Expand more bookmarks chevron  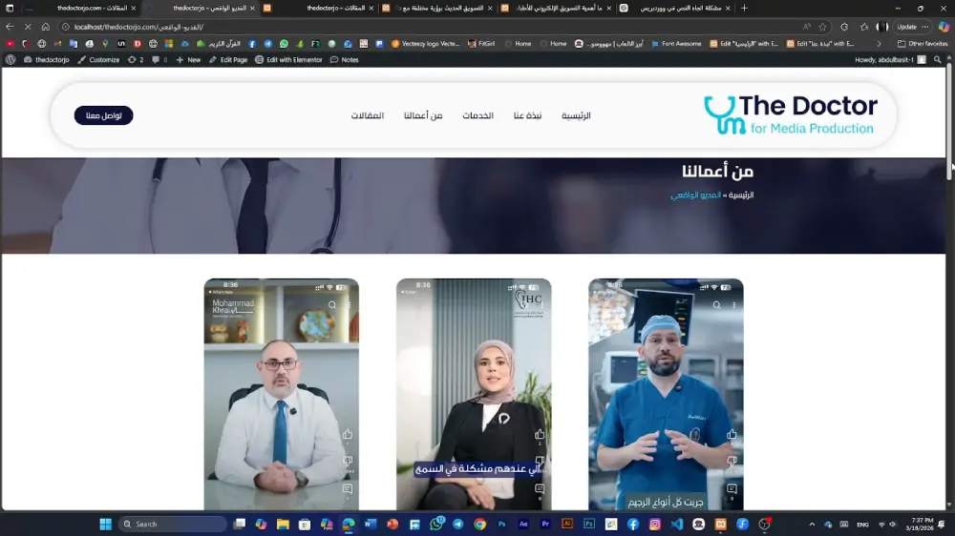click(x=879, y=44)
